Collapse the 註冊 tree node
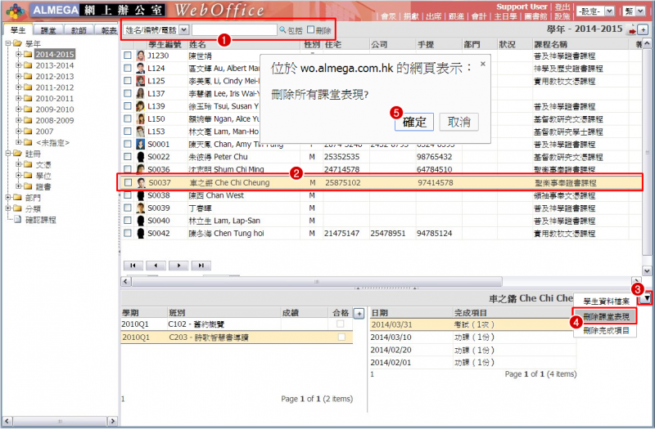The image size is (655, 429). [8, 154]
